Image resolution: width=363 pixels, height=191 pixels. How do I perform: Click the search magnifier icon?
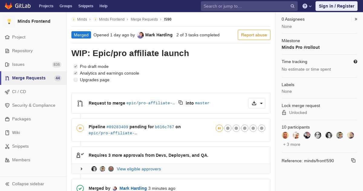(x=293, y=6)
